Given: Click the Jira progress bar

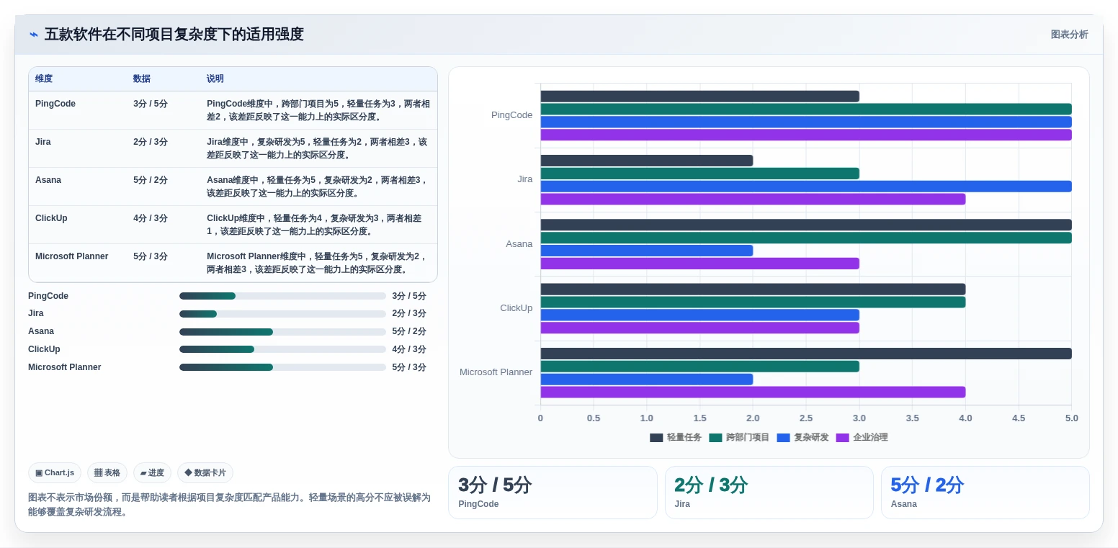Looking at the screenshot, I should pos(282,314).
